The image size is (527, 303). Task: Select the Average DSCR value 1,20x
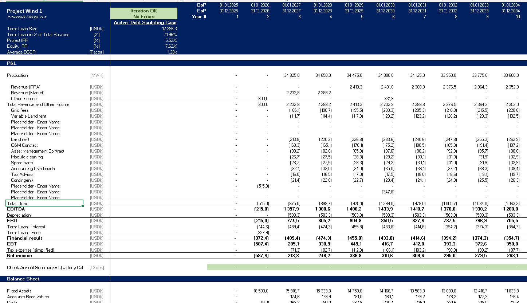(x=172, y=52)
